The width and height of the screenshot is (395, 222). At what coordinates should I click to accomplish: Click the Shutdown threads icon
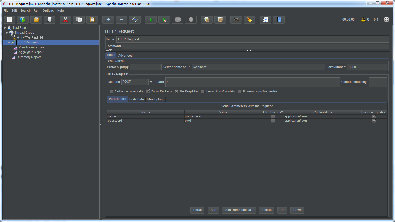(x=191, y=20)
